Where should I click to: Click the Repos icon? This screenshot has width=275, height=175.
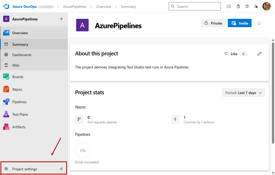pos(6,89)
